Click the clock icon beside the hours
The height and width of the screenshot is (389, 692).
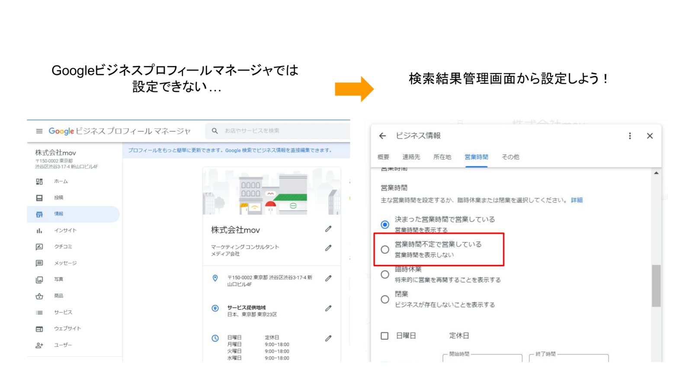(215, 338)
